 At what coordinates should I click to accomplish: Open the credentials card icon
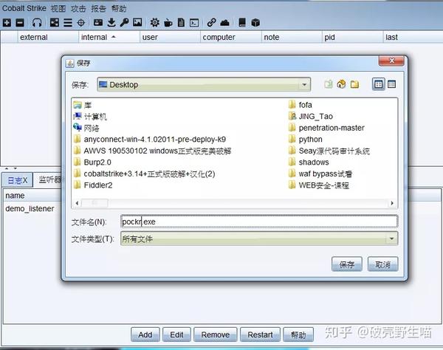(98, 23)
